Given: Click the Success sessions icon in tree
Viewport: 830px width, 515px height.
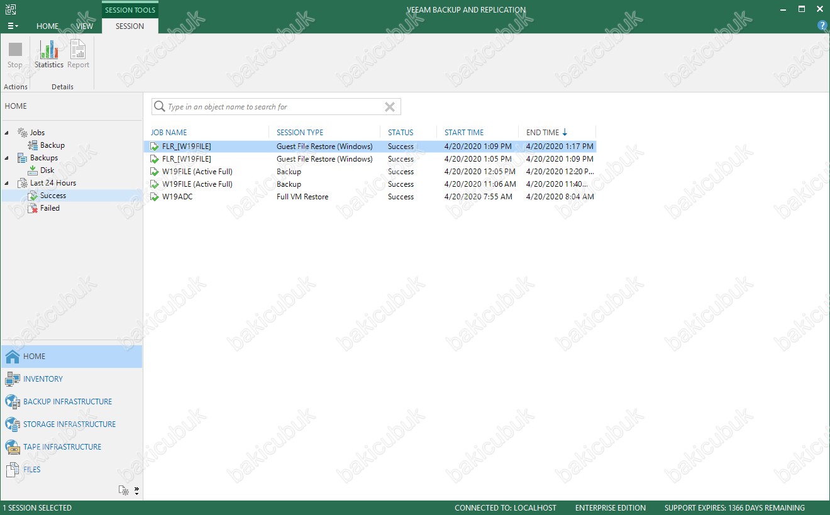Looking at the screenshot, I should pos(33,196).
